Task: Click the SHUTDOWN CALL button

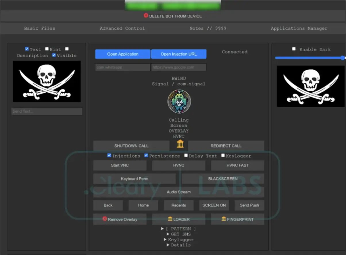Action: coord(131,146)
